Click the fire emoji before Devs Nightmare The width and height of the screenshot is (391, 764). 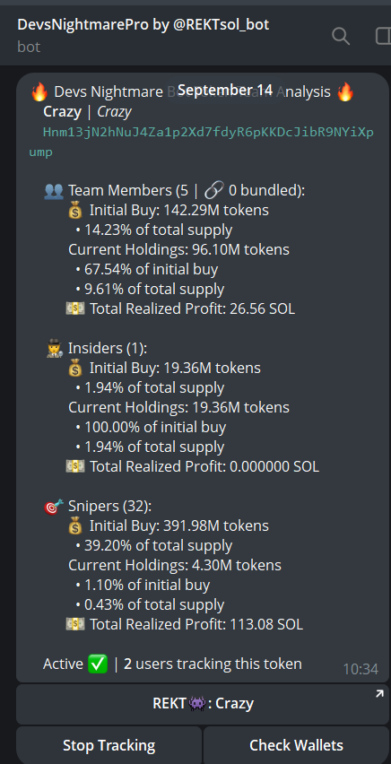click(39, 91)
